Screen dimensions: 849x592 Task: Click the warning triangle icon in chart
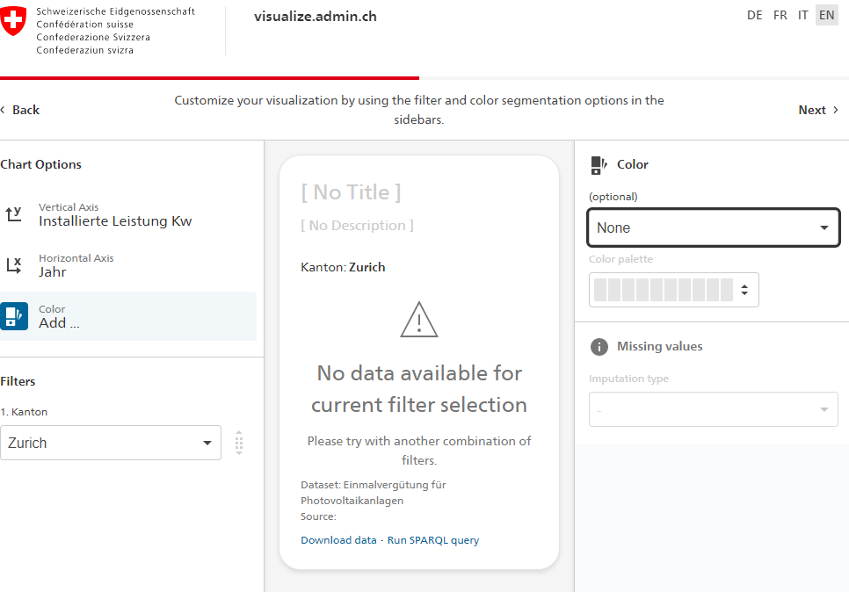[x=419, y=320]
